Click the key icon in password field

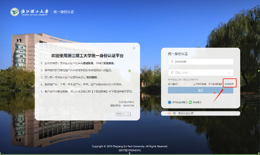click(172, 72)
